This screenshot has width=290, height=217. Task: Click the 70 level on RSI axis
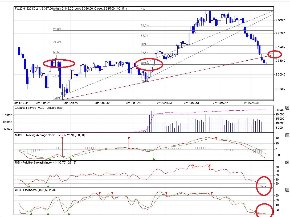click(277, 167)
